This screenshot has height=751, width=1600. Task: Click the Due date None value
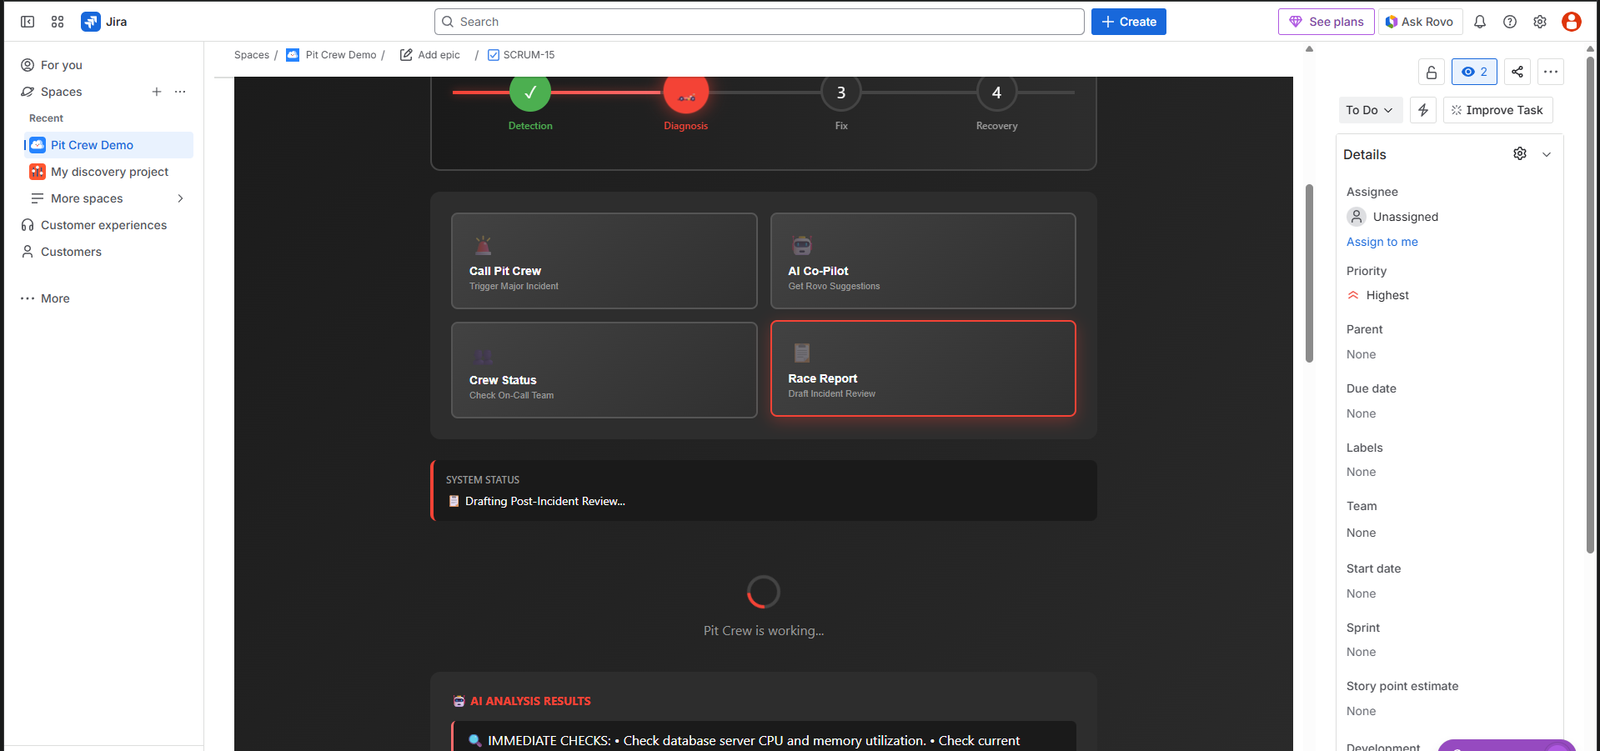[x=1361, y=413]
